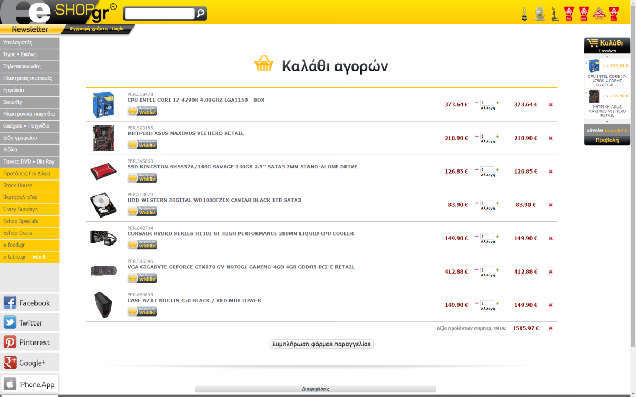This screenshot has width=636, height=397.
Task: Remove the Western Digital HDD item
Action: [x=550, y=205]
